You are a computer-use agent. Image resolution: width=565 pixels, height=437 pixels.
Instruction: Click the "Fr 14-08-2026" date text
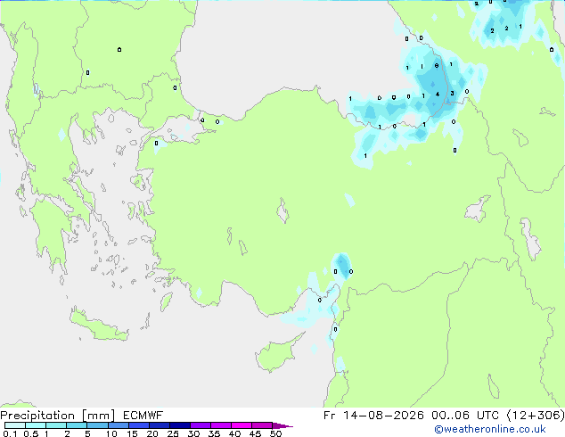coord(373,416)
